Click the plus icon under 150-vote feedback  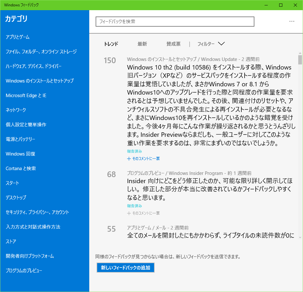tap(129, 159)
